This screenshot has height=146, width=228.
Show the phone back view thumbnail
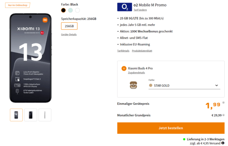(30, 115)
